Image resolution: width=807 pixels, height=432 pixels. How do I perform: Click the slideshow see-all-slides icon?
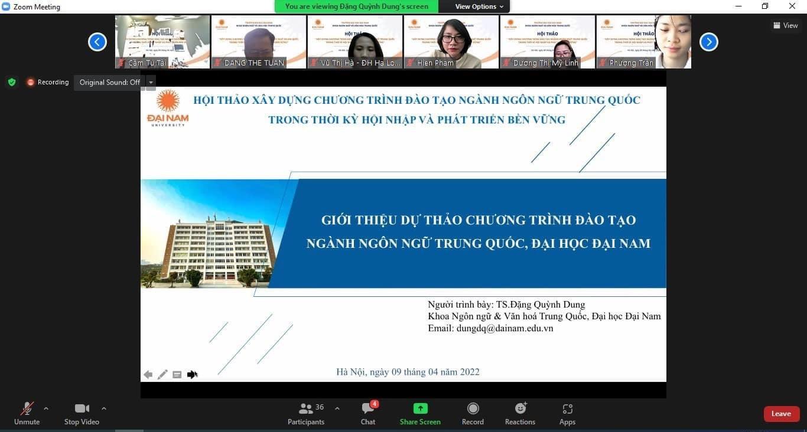pos(177,375)
